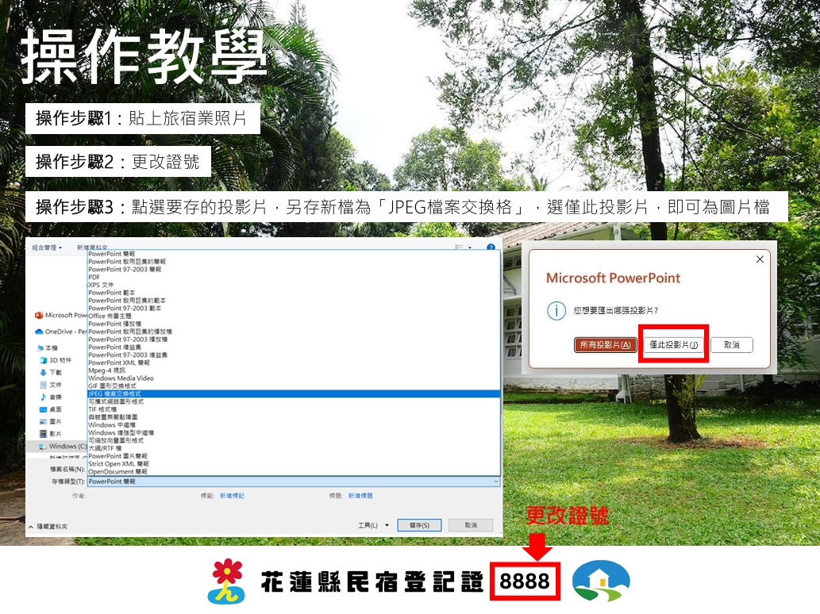The width and height of the screenshot is (820, 614).
Task: Click the blue help question mark icon
Action: point(491,248)
